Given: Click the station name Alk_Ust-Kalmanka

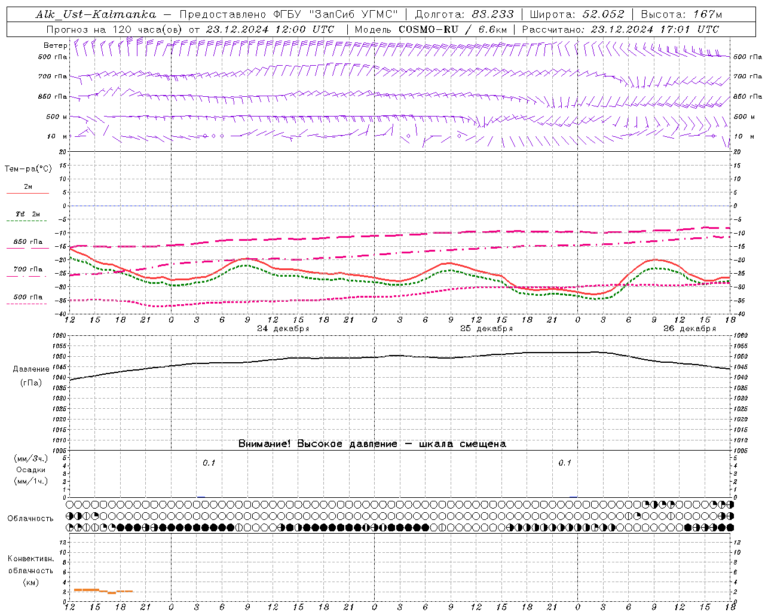Looking at the screenshot, I should 96,15.
